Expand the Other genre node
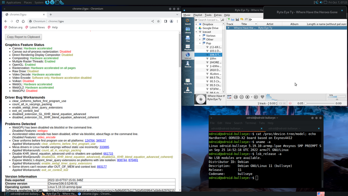Screen dimensions: 348x196 click(x=200, y=40)
